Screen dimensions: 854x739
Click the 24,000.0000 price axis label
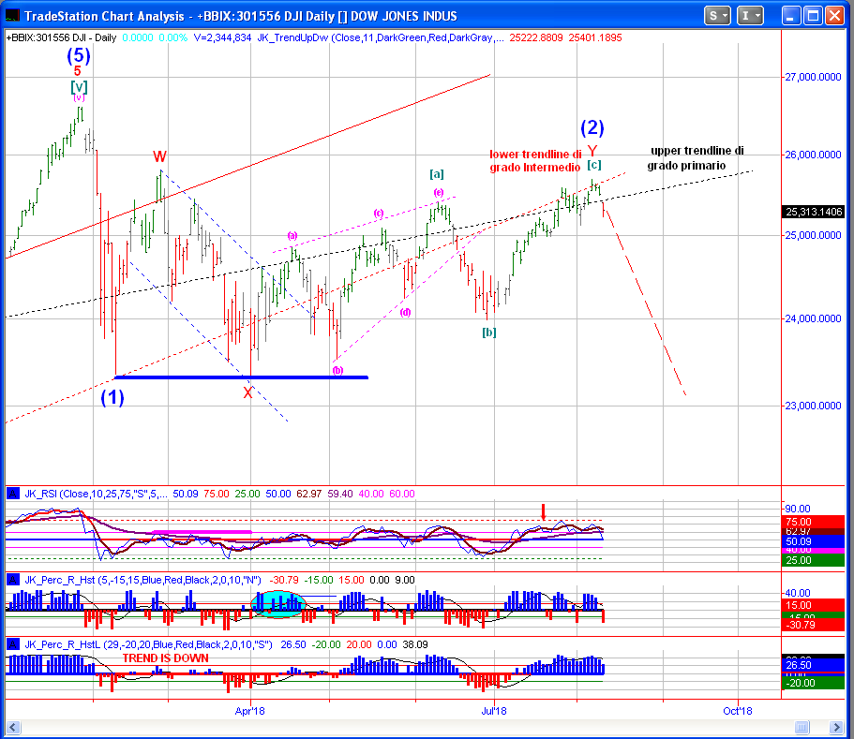(813, 318)
